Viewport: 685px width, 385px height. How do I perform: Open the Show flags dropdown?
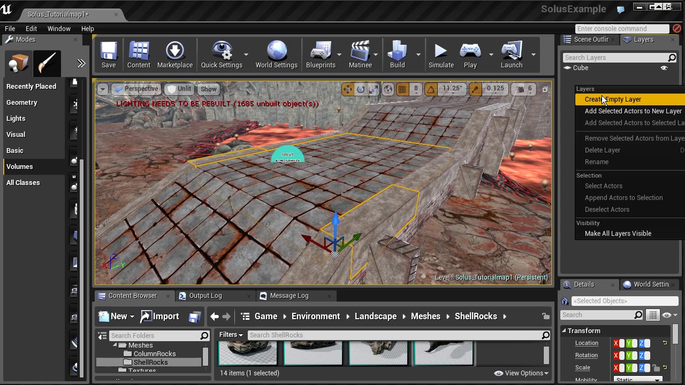click(x=209, y=89)
